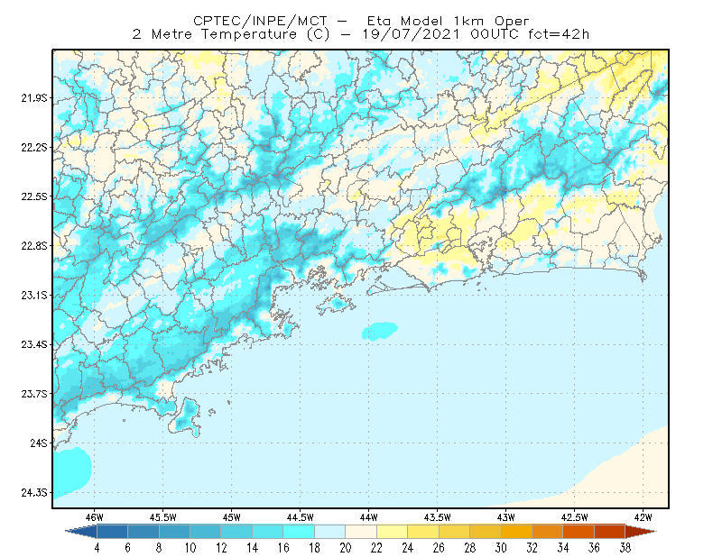
Task: Click the '42W' longitude label
Action: pos(643,517)
